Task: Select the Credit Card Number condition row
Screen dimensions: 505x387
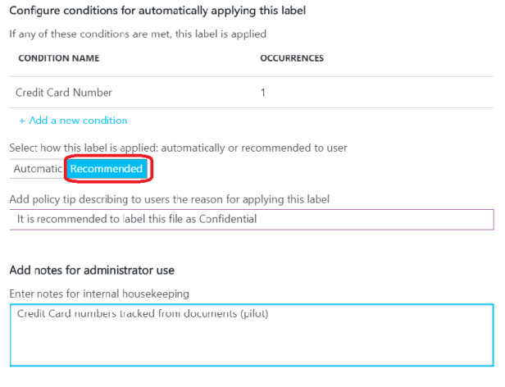Action: [64, 93]
